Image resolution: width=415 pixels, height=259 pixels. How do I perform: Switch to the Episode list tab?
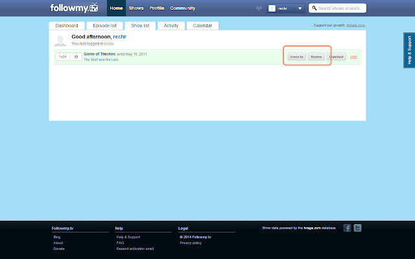[104, 26]
